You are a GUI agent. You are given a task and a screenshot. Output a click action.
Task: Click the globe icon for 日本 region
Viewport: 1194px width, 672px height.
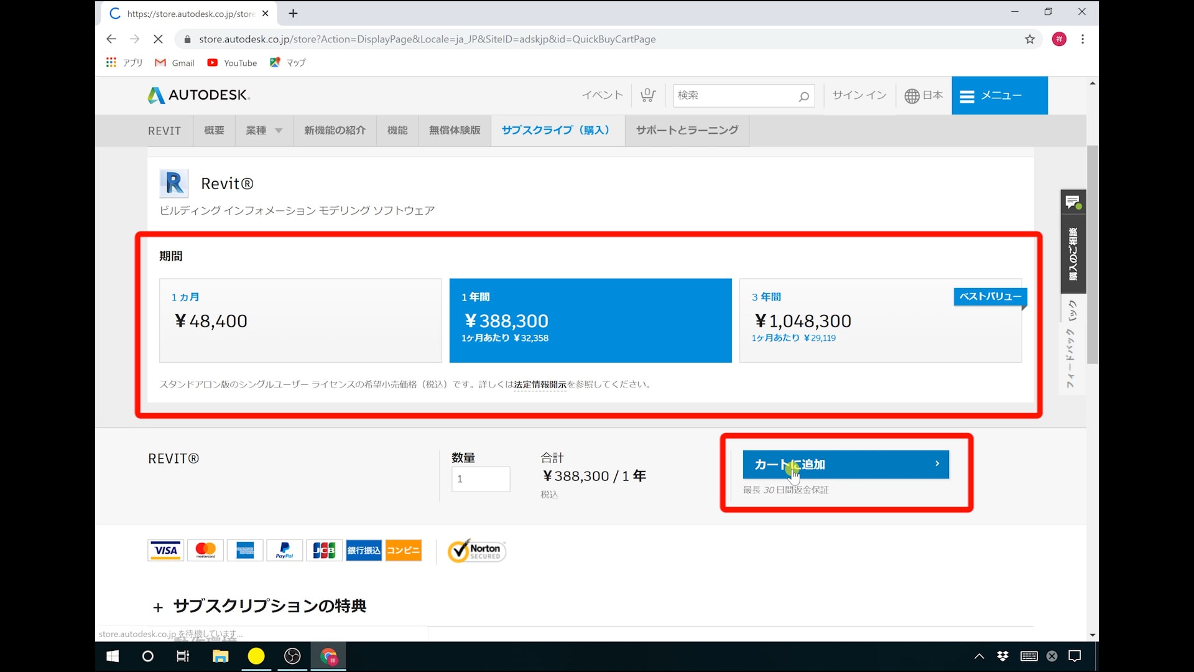(x=912, y=96)
